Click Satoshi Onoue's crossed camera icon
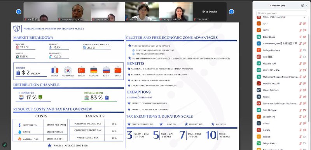This screenshot has width=311, height=150. coord(305,110)
